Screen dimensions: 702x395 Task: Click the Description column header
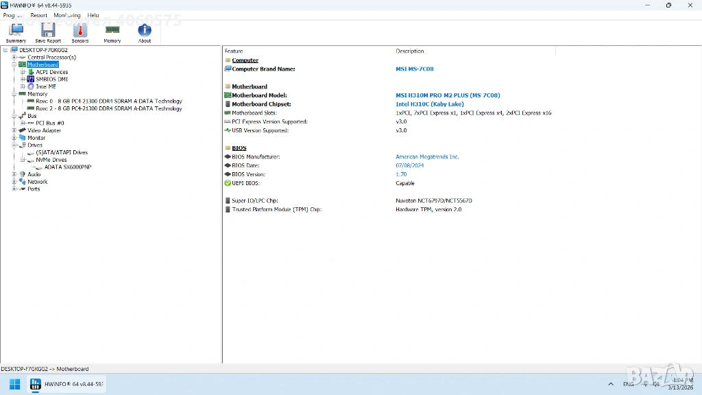[x=410, y=51]
